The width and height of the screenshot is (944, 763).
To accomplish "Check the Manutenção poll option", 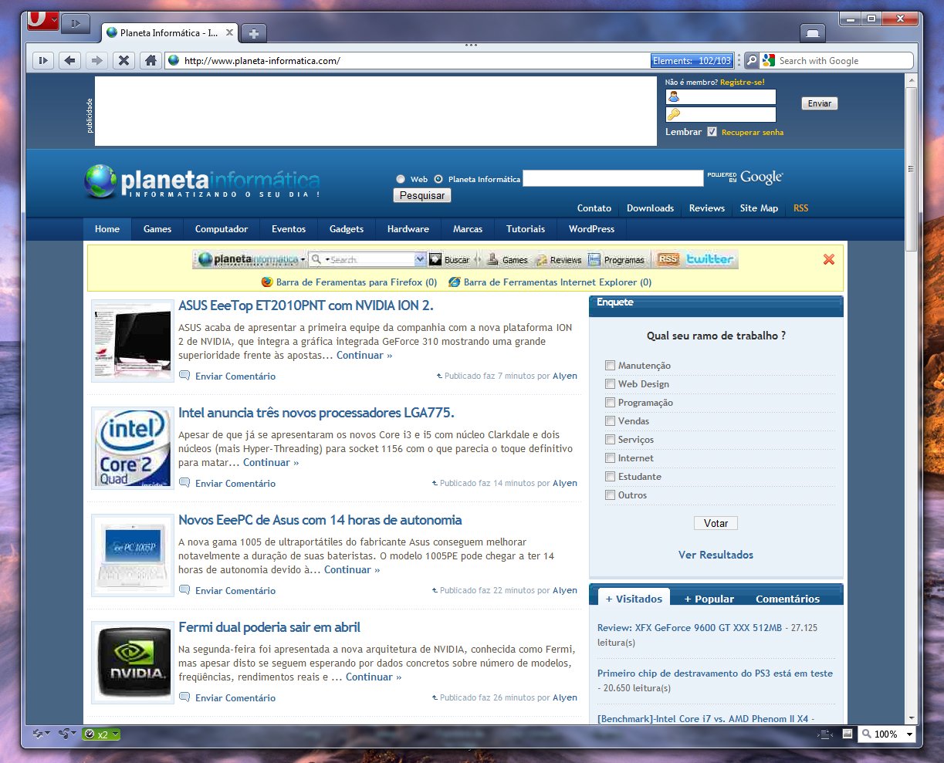I will point(610,366).
